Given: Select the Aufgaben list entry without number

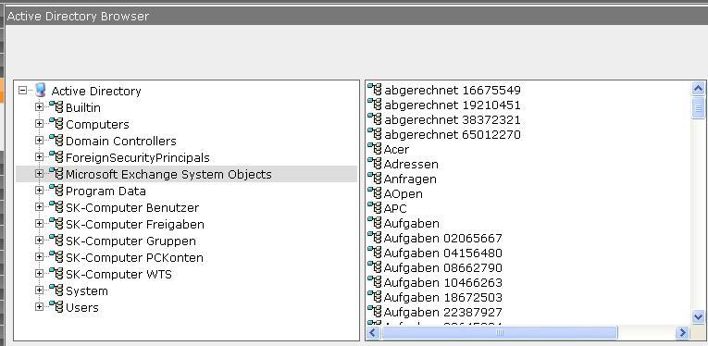Looking at the screenshot, I should [411, 224].
